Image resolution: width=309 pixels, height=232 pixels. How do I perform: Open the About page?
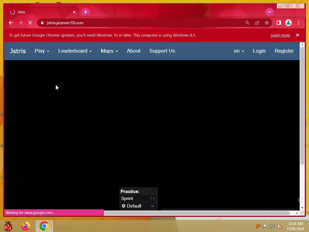[134, 51]
